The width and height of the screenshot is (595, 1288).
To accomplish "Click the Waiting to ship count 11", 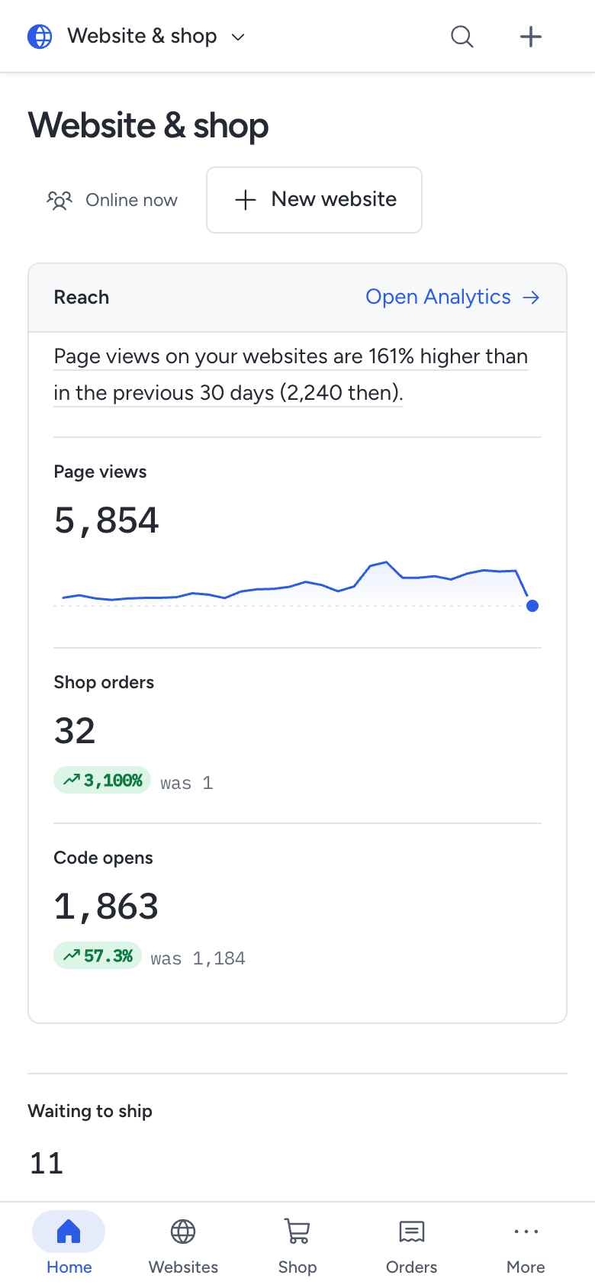I will coord(47,1164).
